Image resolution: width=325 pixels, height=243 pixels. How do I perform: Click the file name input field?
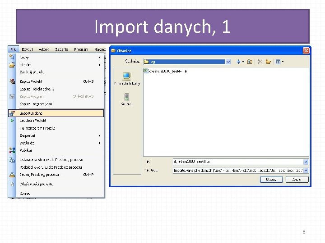238,162
